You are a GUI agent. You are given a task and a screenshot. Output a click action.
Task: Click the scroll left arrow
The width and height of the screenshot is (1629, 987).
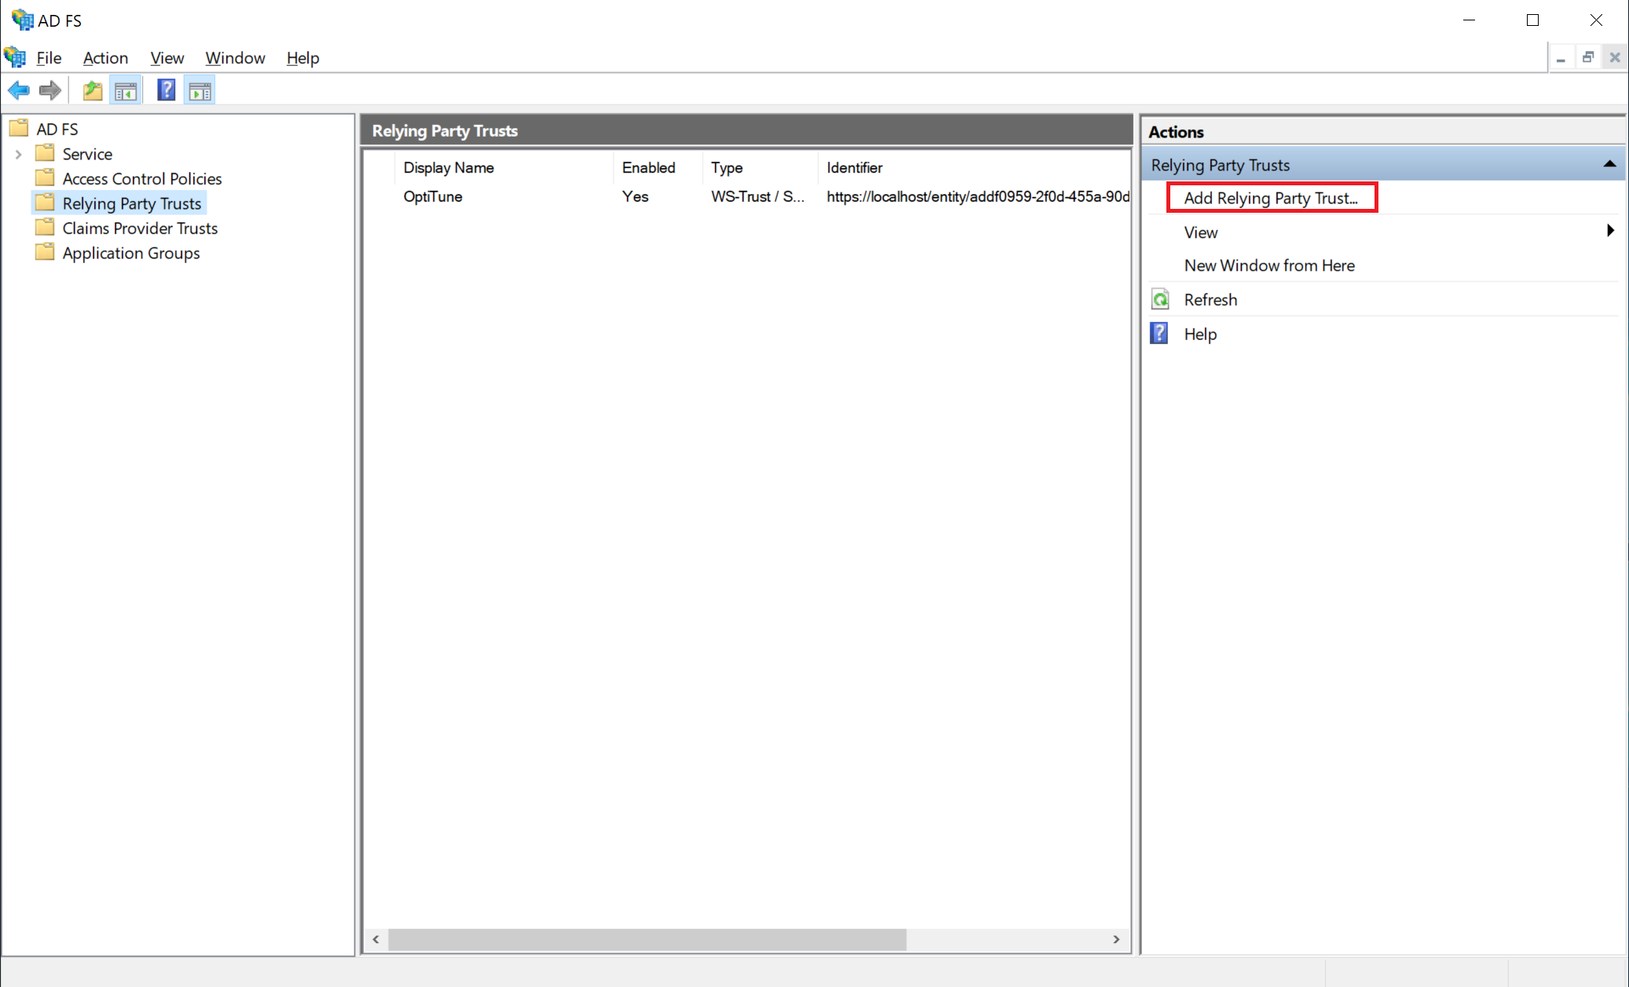376,939
